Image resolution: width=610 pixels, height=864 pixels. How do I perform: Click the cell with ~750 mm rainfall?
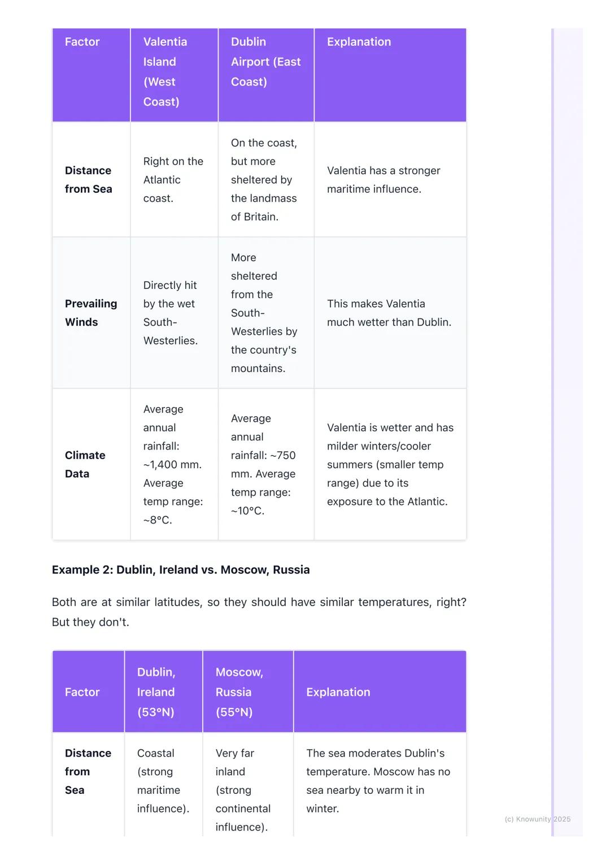pyautogui.click(x=263, y=464)
